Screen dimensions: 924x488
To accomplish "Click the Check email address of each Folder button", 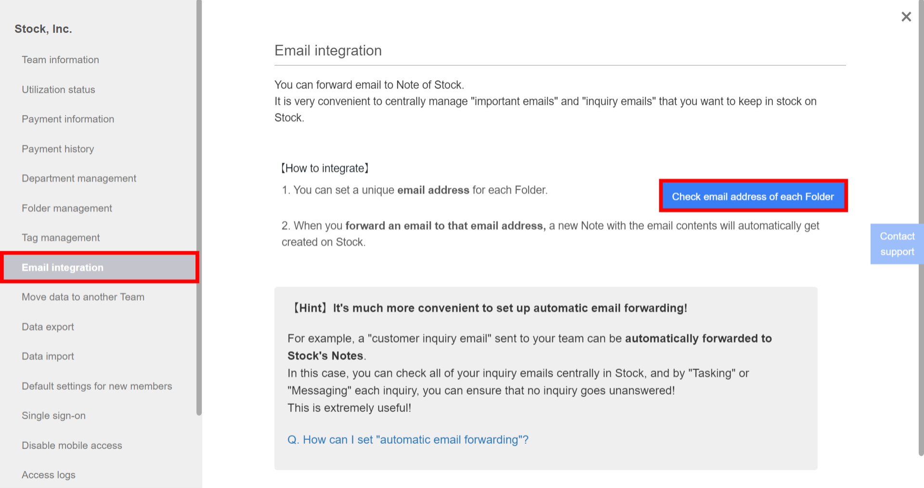I will click(x=753, y=196).
